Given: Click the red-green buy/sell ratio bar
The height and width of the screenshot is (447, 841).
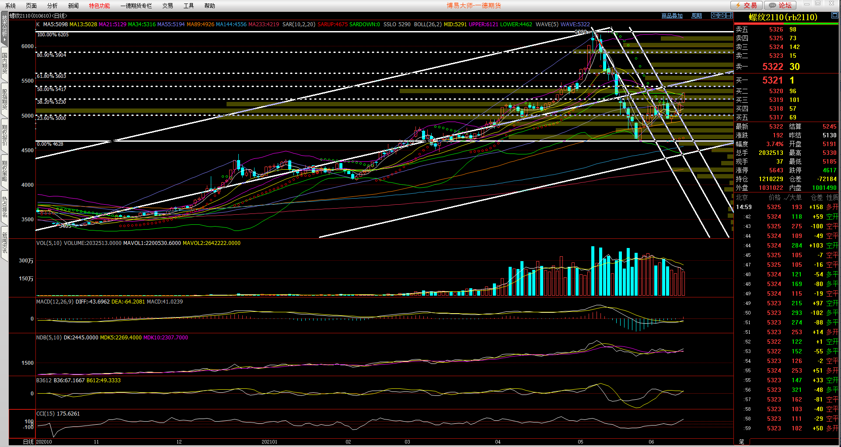Looking at the screenshot, I should (787, 24).
